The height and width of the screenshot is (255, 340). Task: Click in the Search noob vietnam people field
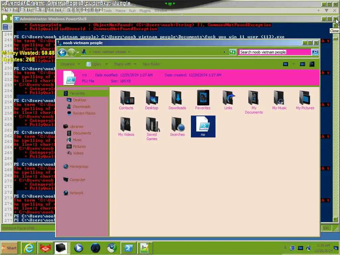tap(275, 52)
